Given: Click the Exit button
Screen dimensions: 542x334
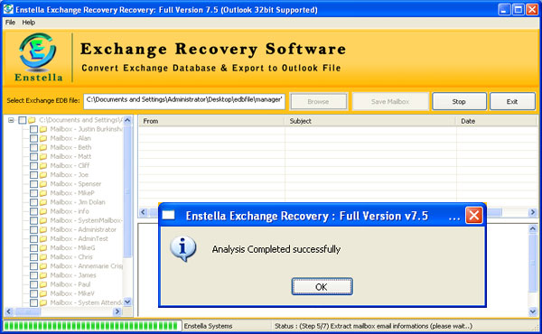Looking at the screenshot, I should coord(512,101).
